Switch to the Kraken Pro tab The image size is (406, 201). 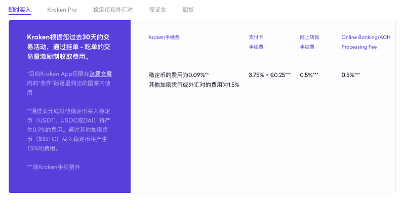click(62, 10)
